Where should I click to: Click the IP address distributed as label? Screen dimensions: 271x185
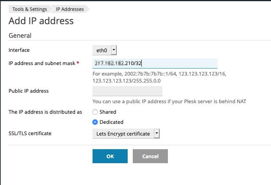click(45, 112)
